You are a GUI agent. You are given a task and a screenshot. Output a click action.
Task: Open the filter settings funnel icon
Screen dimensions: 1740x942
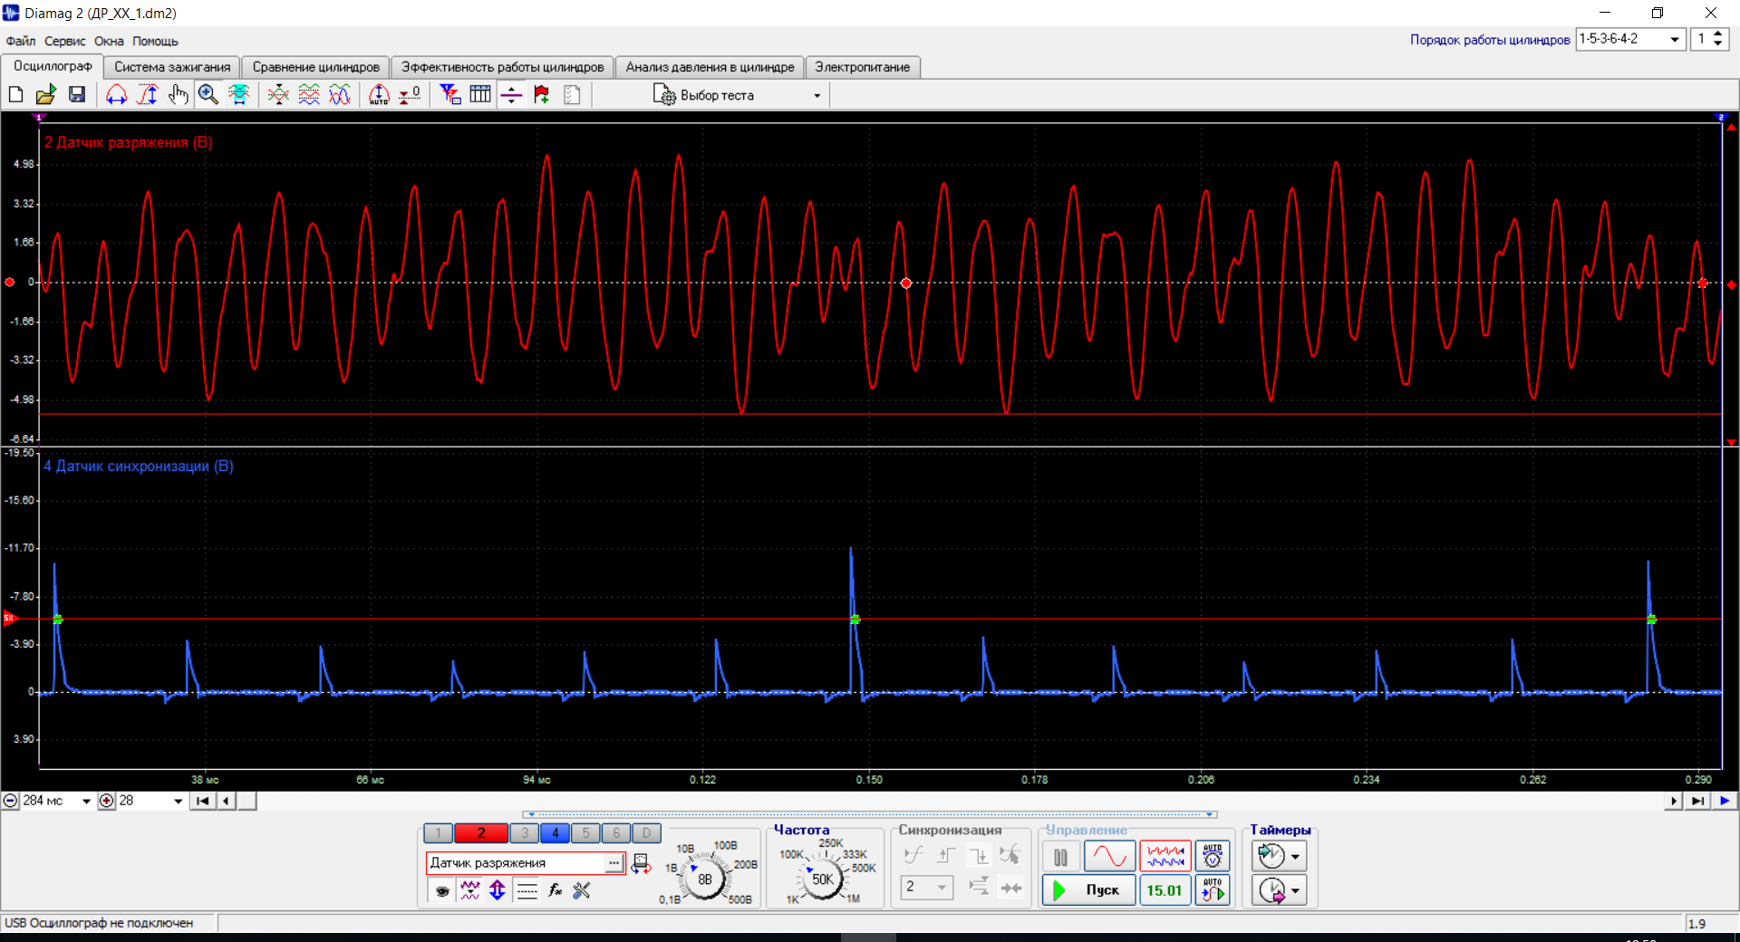pos(449,94)
